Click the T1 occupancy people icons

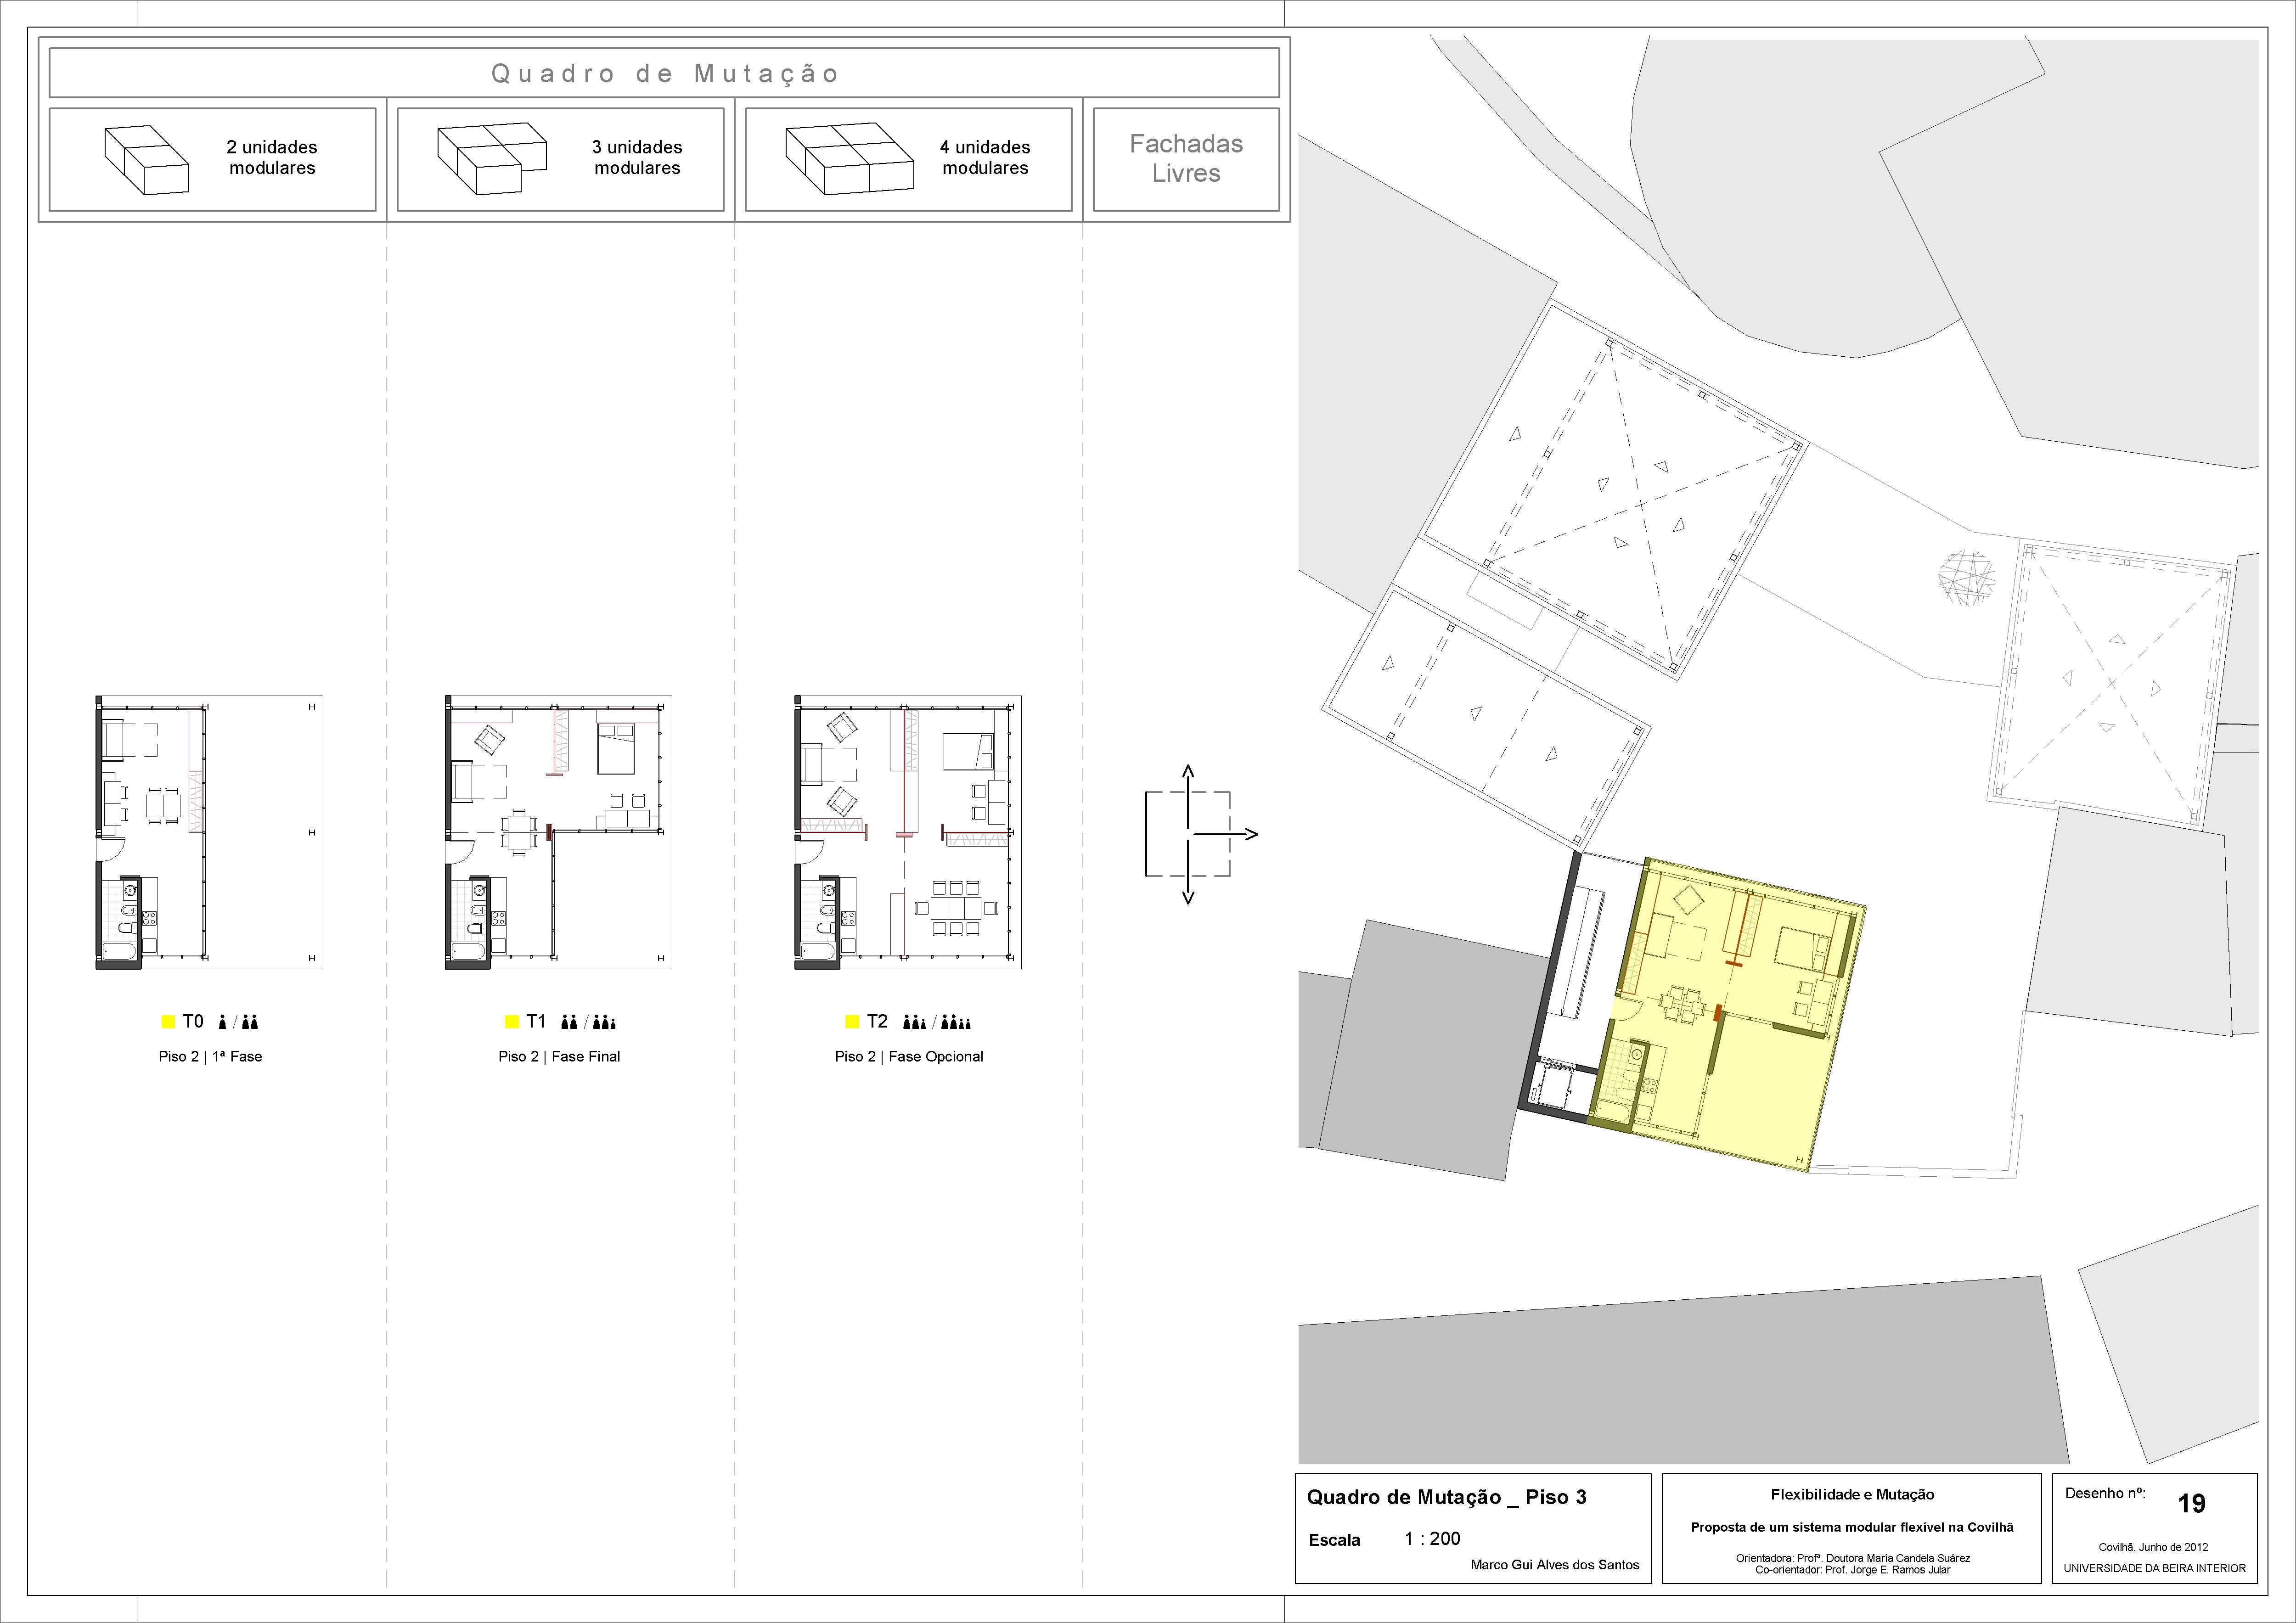(588, 1022)
